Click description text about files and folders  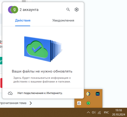click(42, 80)
